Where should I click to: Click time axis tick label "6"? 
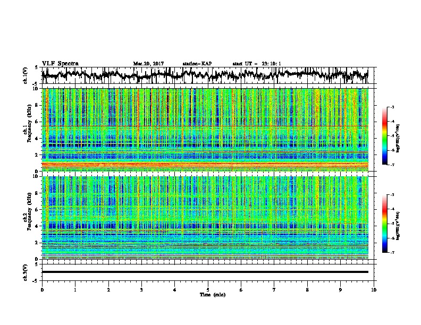pos(241,290)
